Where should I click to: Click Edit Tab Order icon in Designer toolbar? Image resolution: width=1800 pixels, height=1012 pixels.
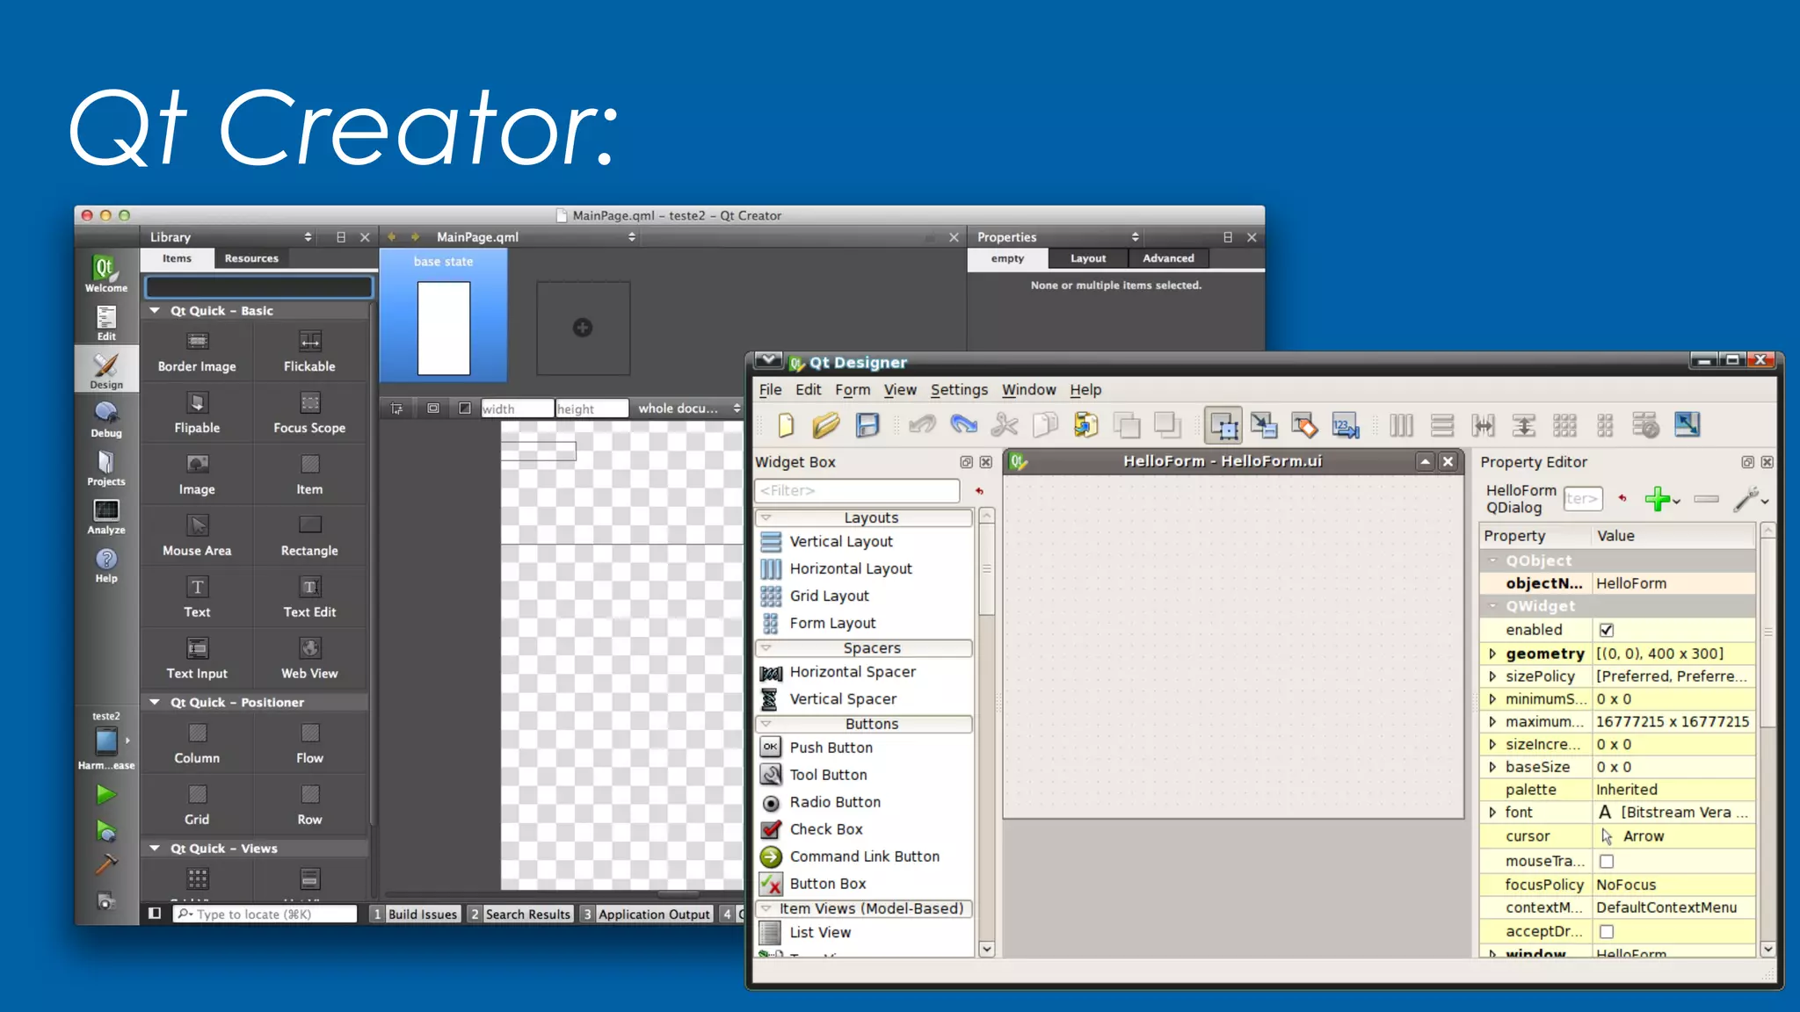pyautogui.click(x=1346, y=426)
